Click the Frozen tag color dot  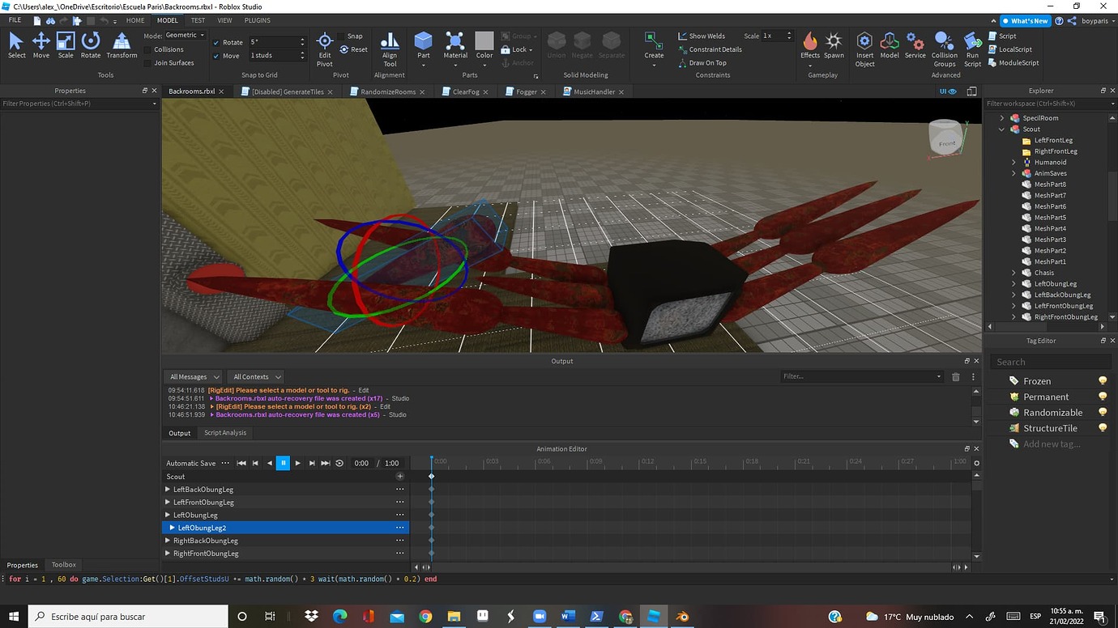(x=1102, y=380)
